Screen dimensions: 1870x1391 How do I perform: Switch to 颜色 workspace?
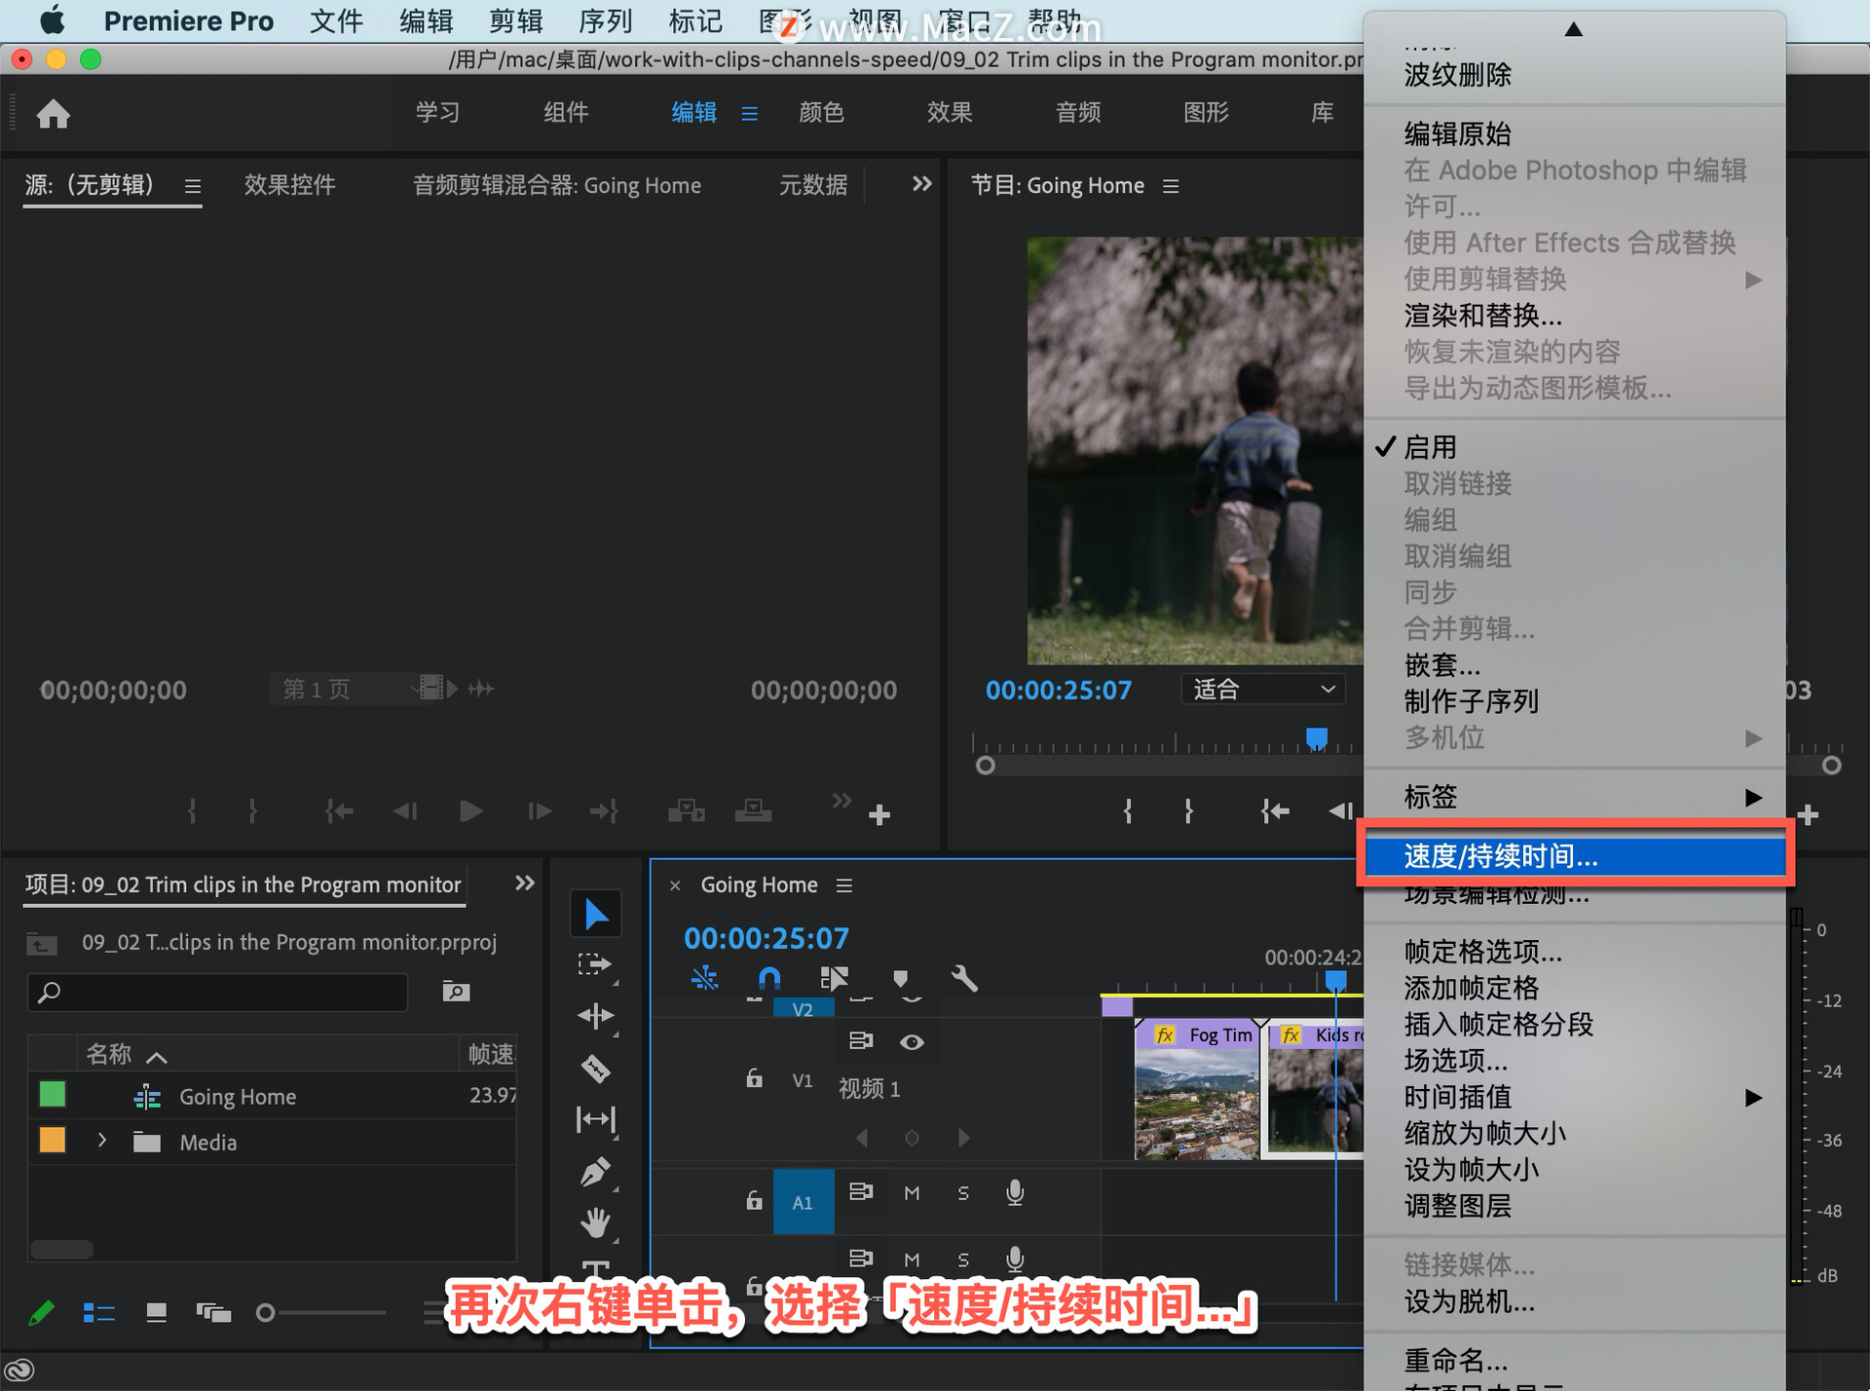(x=821, y=113)
